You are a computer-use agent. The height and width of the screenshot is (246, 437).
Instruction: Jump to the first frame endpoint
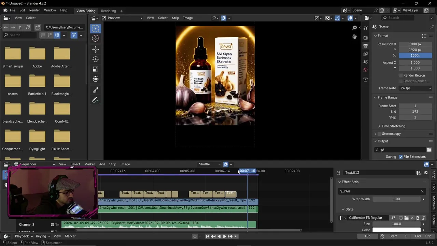(207, 236)
